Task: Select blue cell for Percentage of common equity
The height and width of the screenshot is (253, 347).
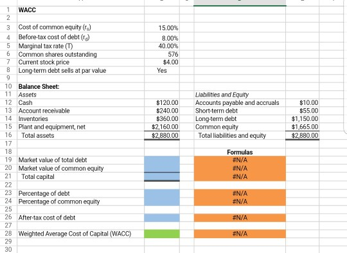Action: tap(162, 201)
